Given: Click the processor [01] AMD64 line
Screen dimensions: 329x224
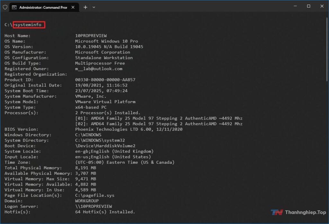Looking at the screenshot, I should (159, 118).
